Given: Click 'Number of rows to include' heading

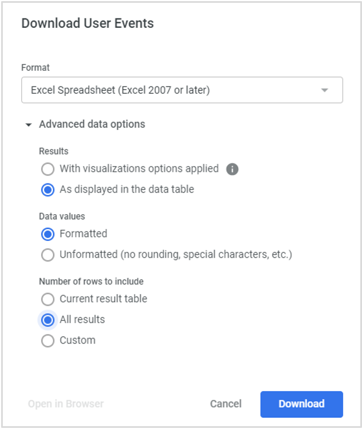Looking at the screenshot, I should 91,281.
